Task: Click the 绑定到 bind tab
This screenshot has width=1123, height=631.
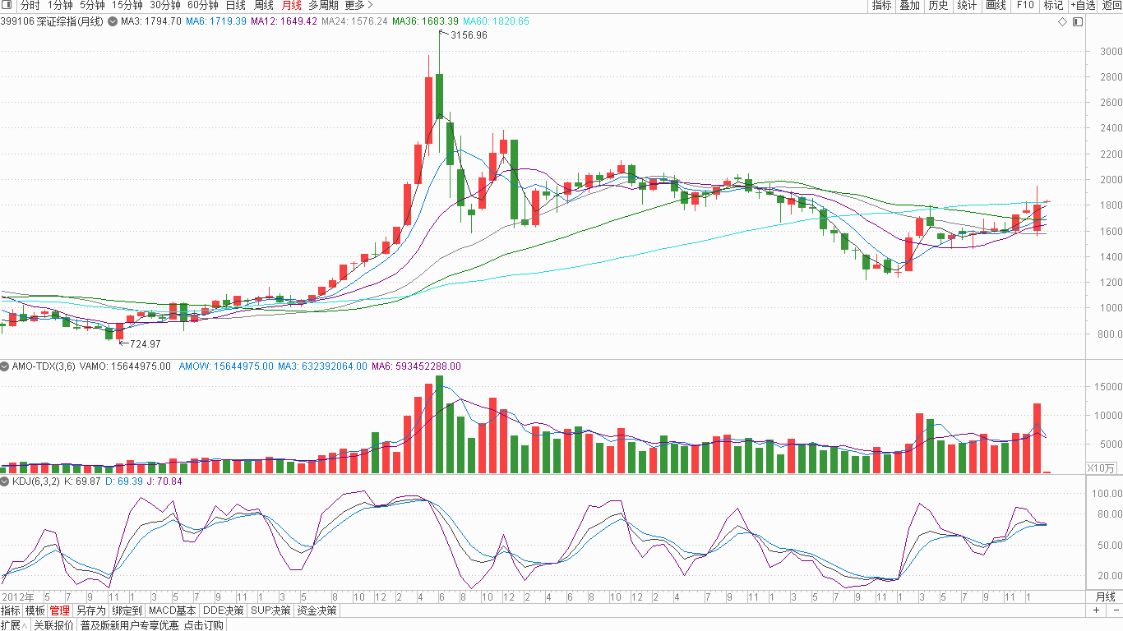Action: [x=127, y=610]
